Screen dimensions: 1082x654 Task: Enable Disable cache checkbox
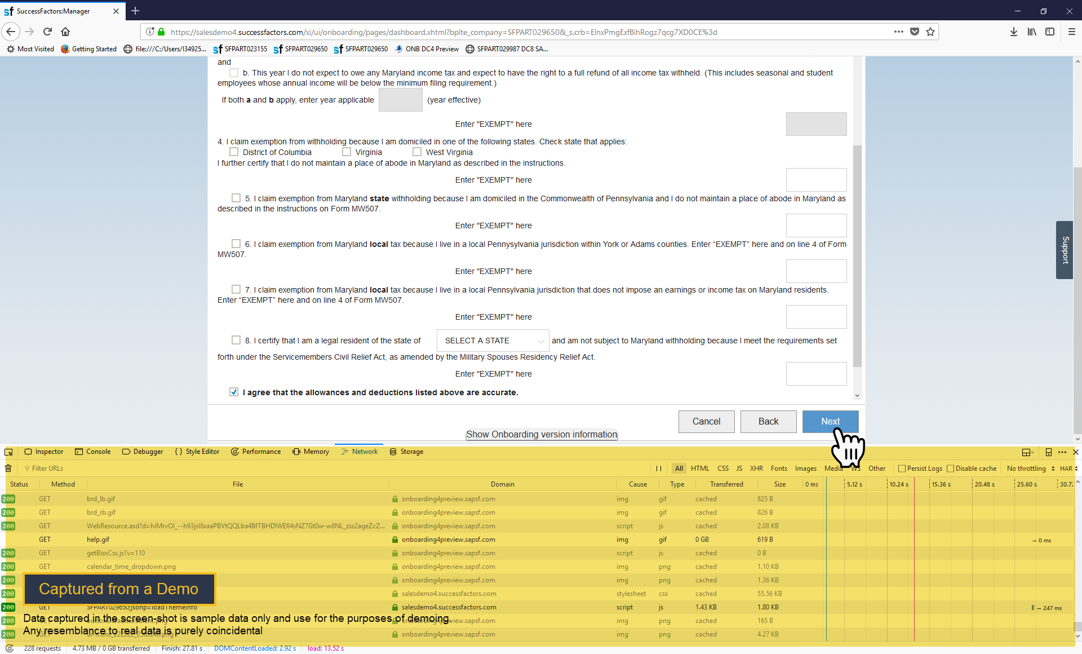click(950, 468)
